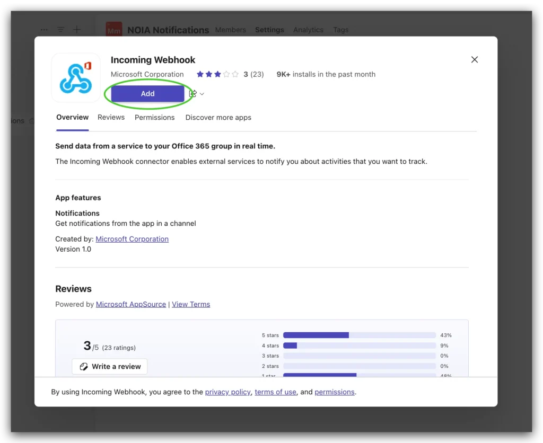543x443 pixels.
Task: Open the ellipsis menu in background sidebar
Action: [44, 30]
